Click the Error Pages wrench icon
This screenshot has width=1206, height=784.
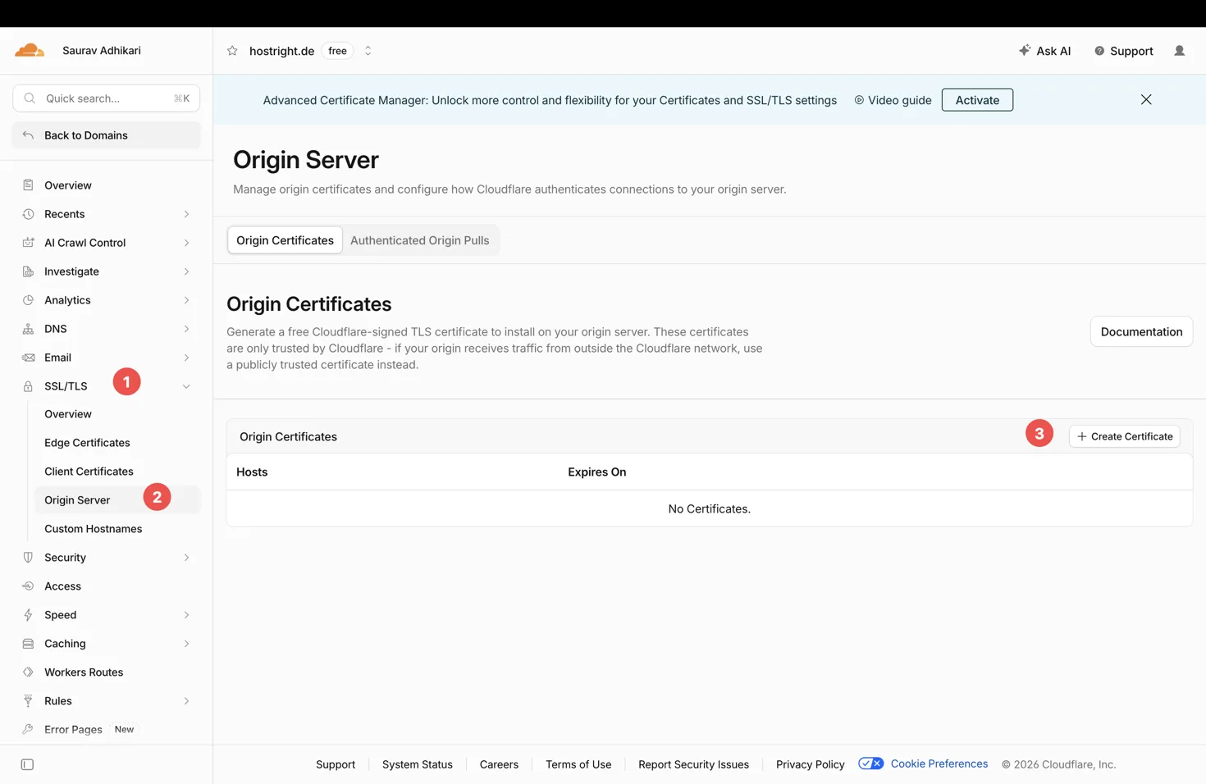28,730
